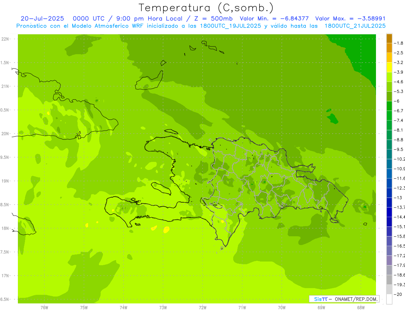Click the '-7.4' colorbar label
The height and width of the screenshot is (312, 405).
tap(399, 120)
